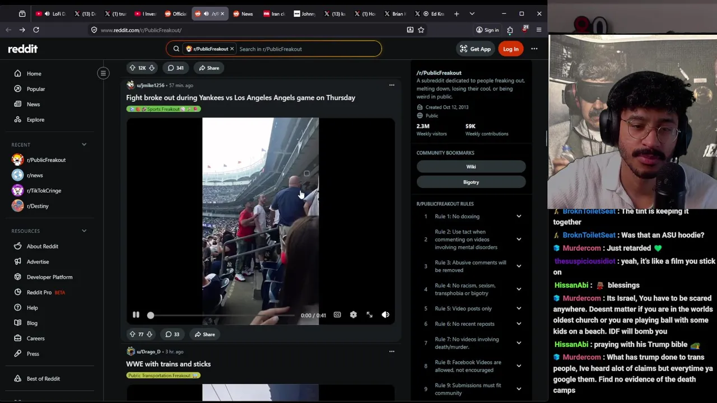Click the Get App button
The width and height of the screenshot is (717, 403).
(x=475, y=49)
